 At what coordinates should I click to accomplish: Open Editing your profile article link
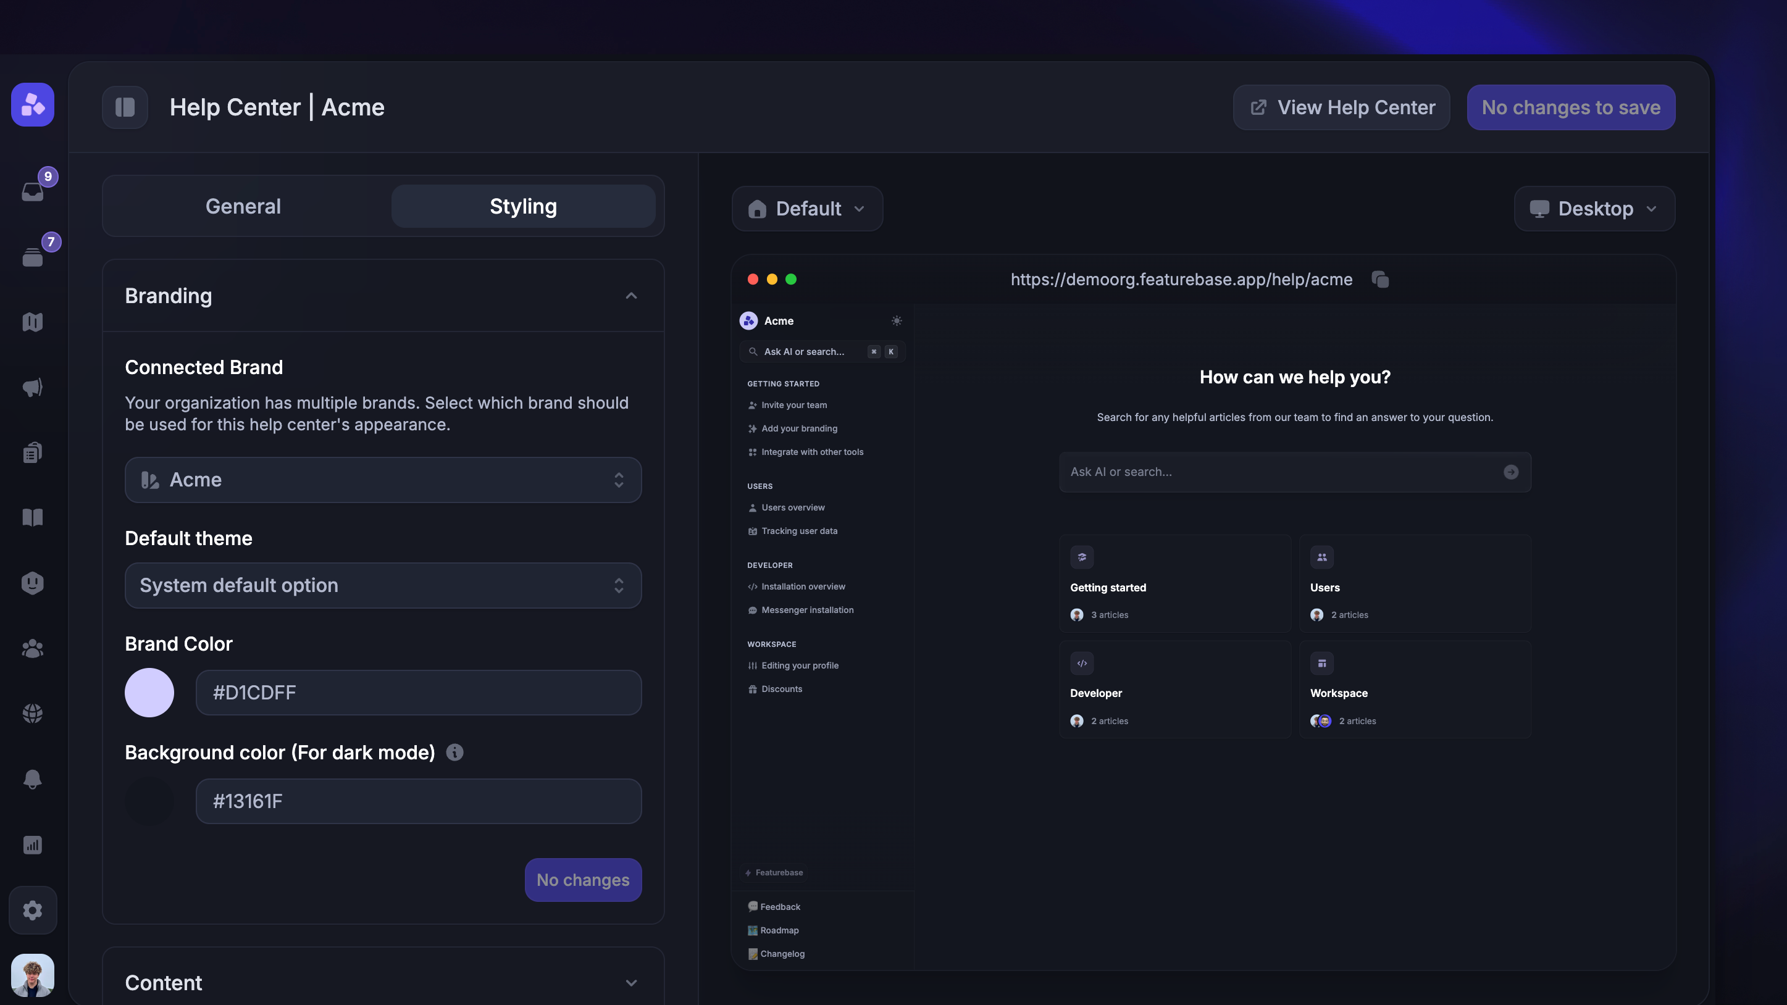[x=793, y=666]
